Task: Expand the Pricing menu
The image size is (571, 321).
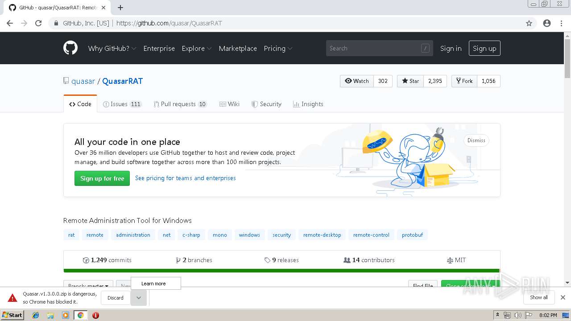Action: [278, 49]
